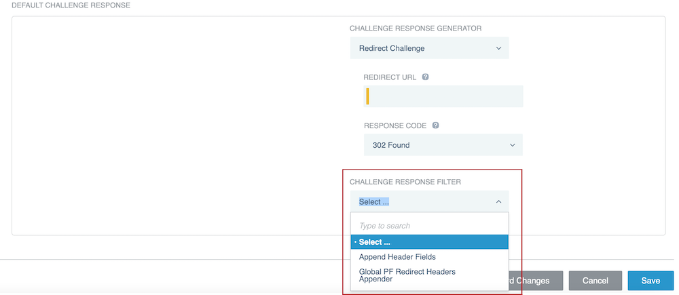Click the 'Redirect URL' field label
Screen dimensions: 679x295
(390, 77)
